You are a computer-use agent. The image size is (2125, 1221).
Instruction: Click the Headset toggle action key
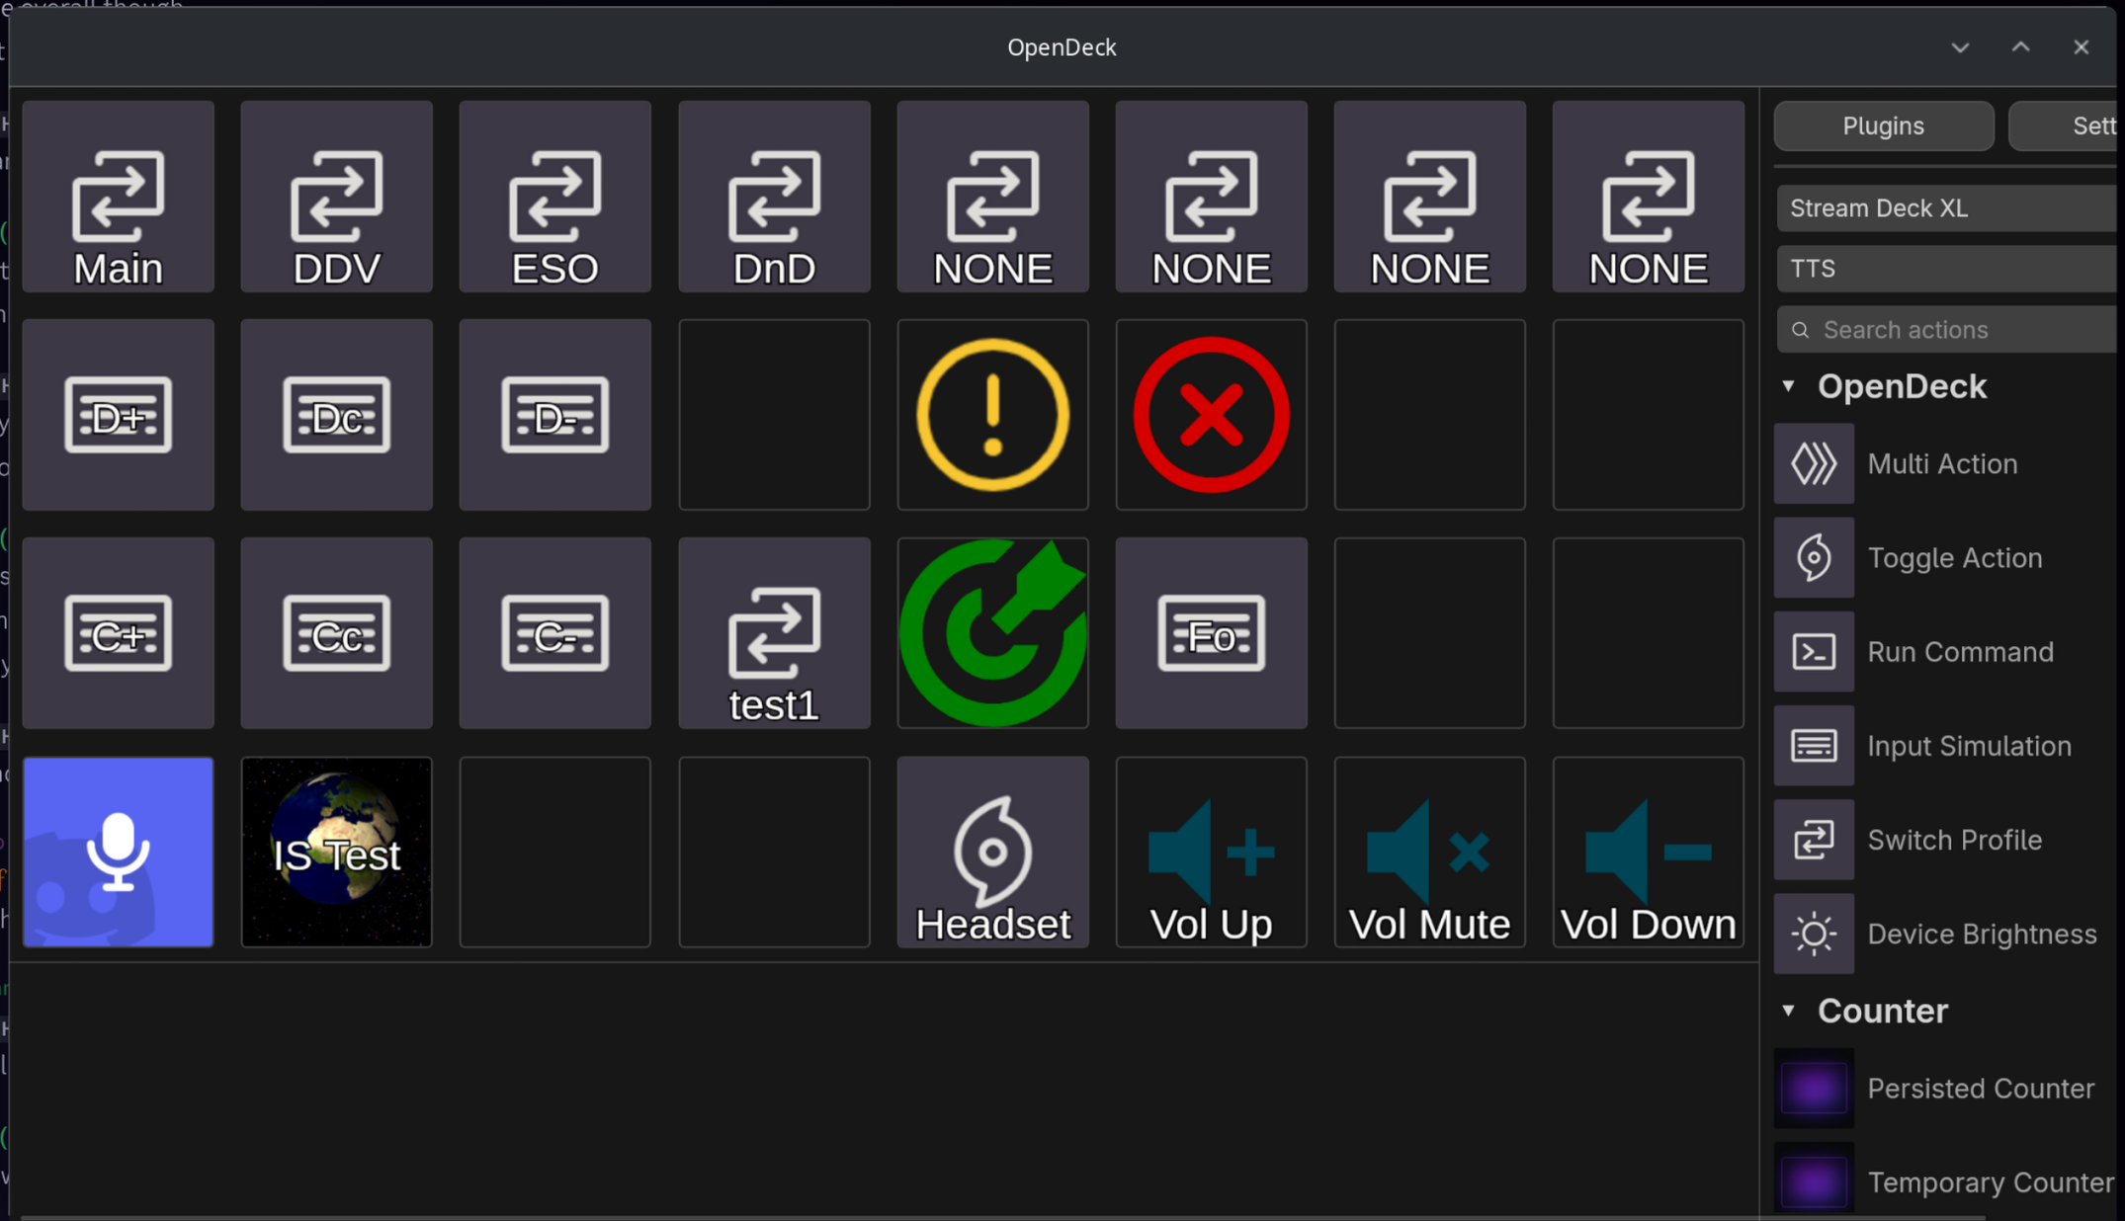pyautogui.click(x=992, y=852)
